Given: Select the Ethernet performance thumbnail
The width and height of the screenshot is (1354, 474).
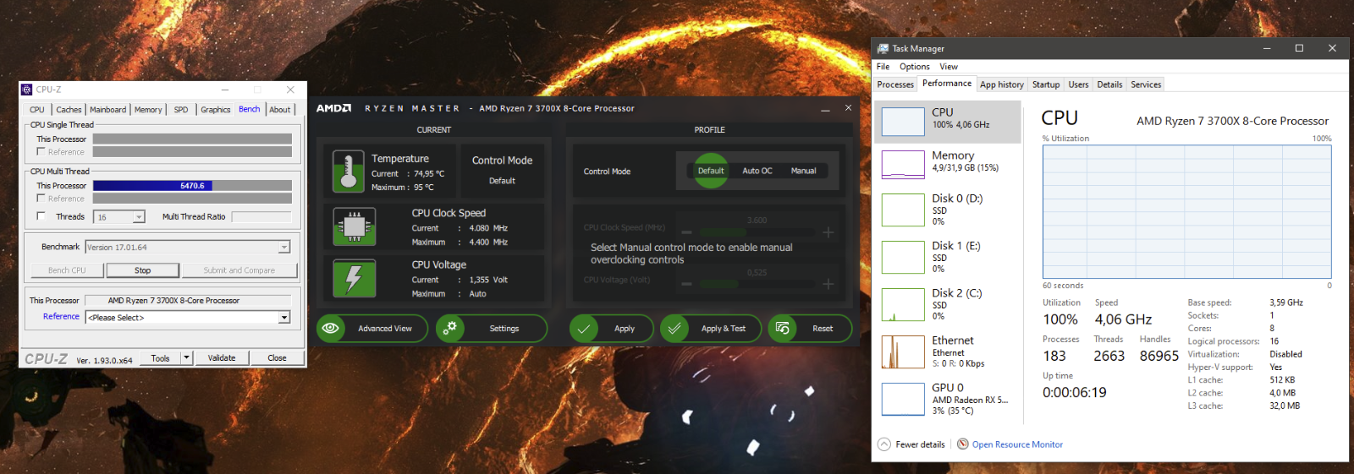Looking at the screenshot, I should point(903,351).
